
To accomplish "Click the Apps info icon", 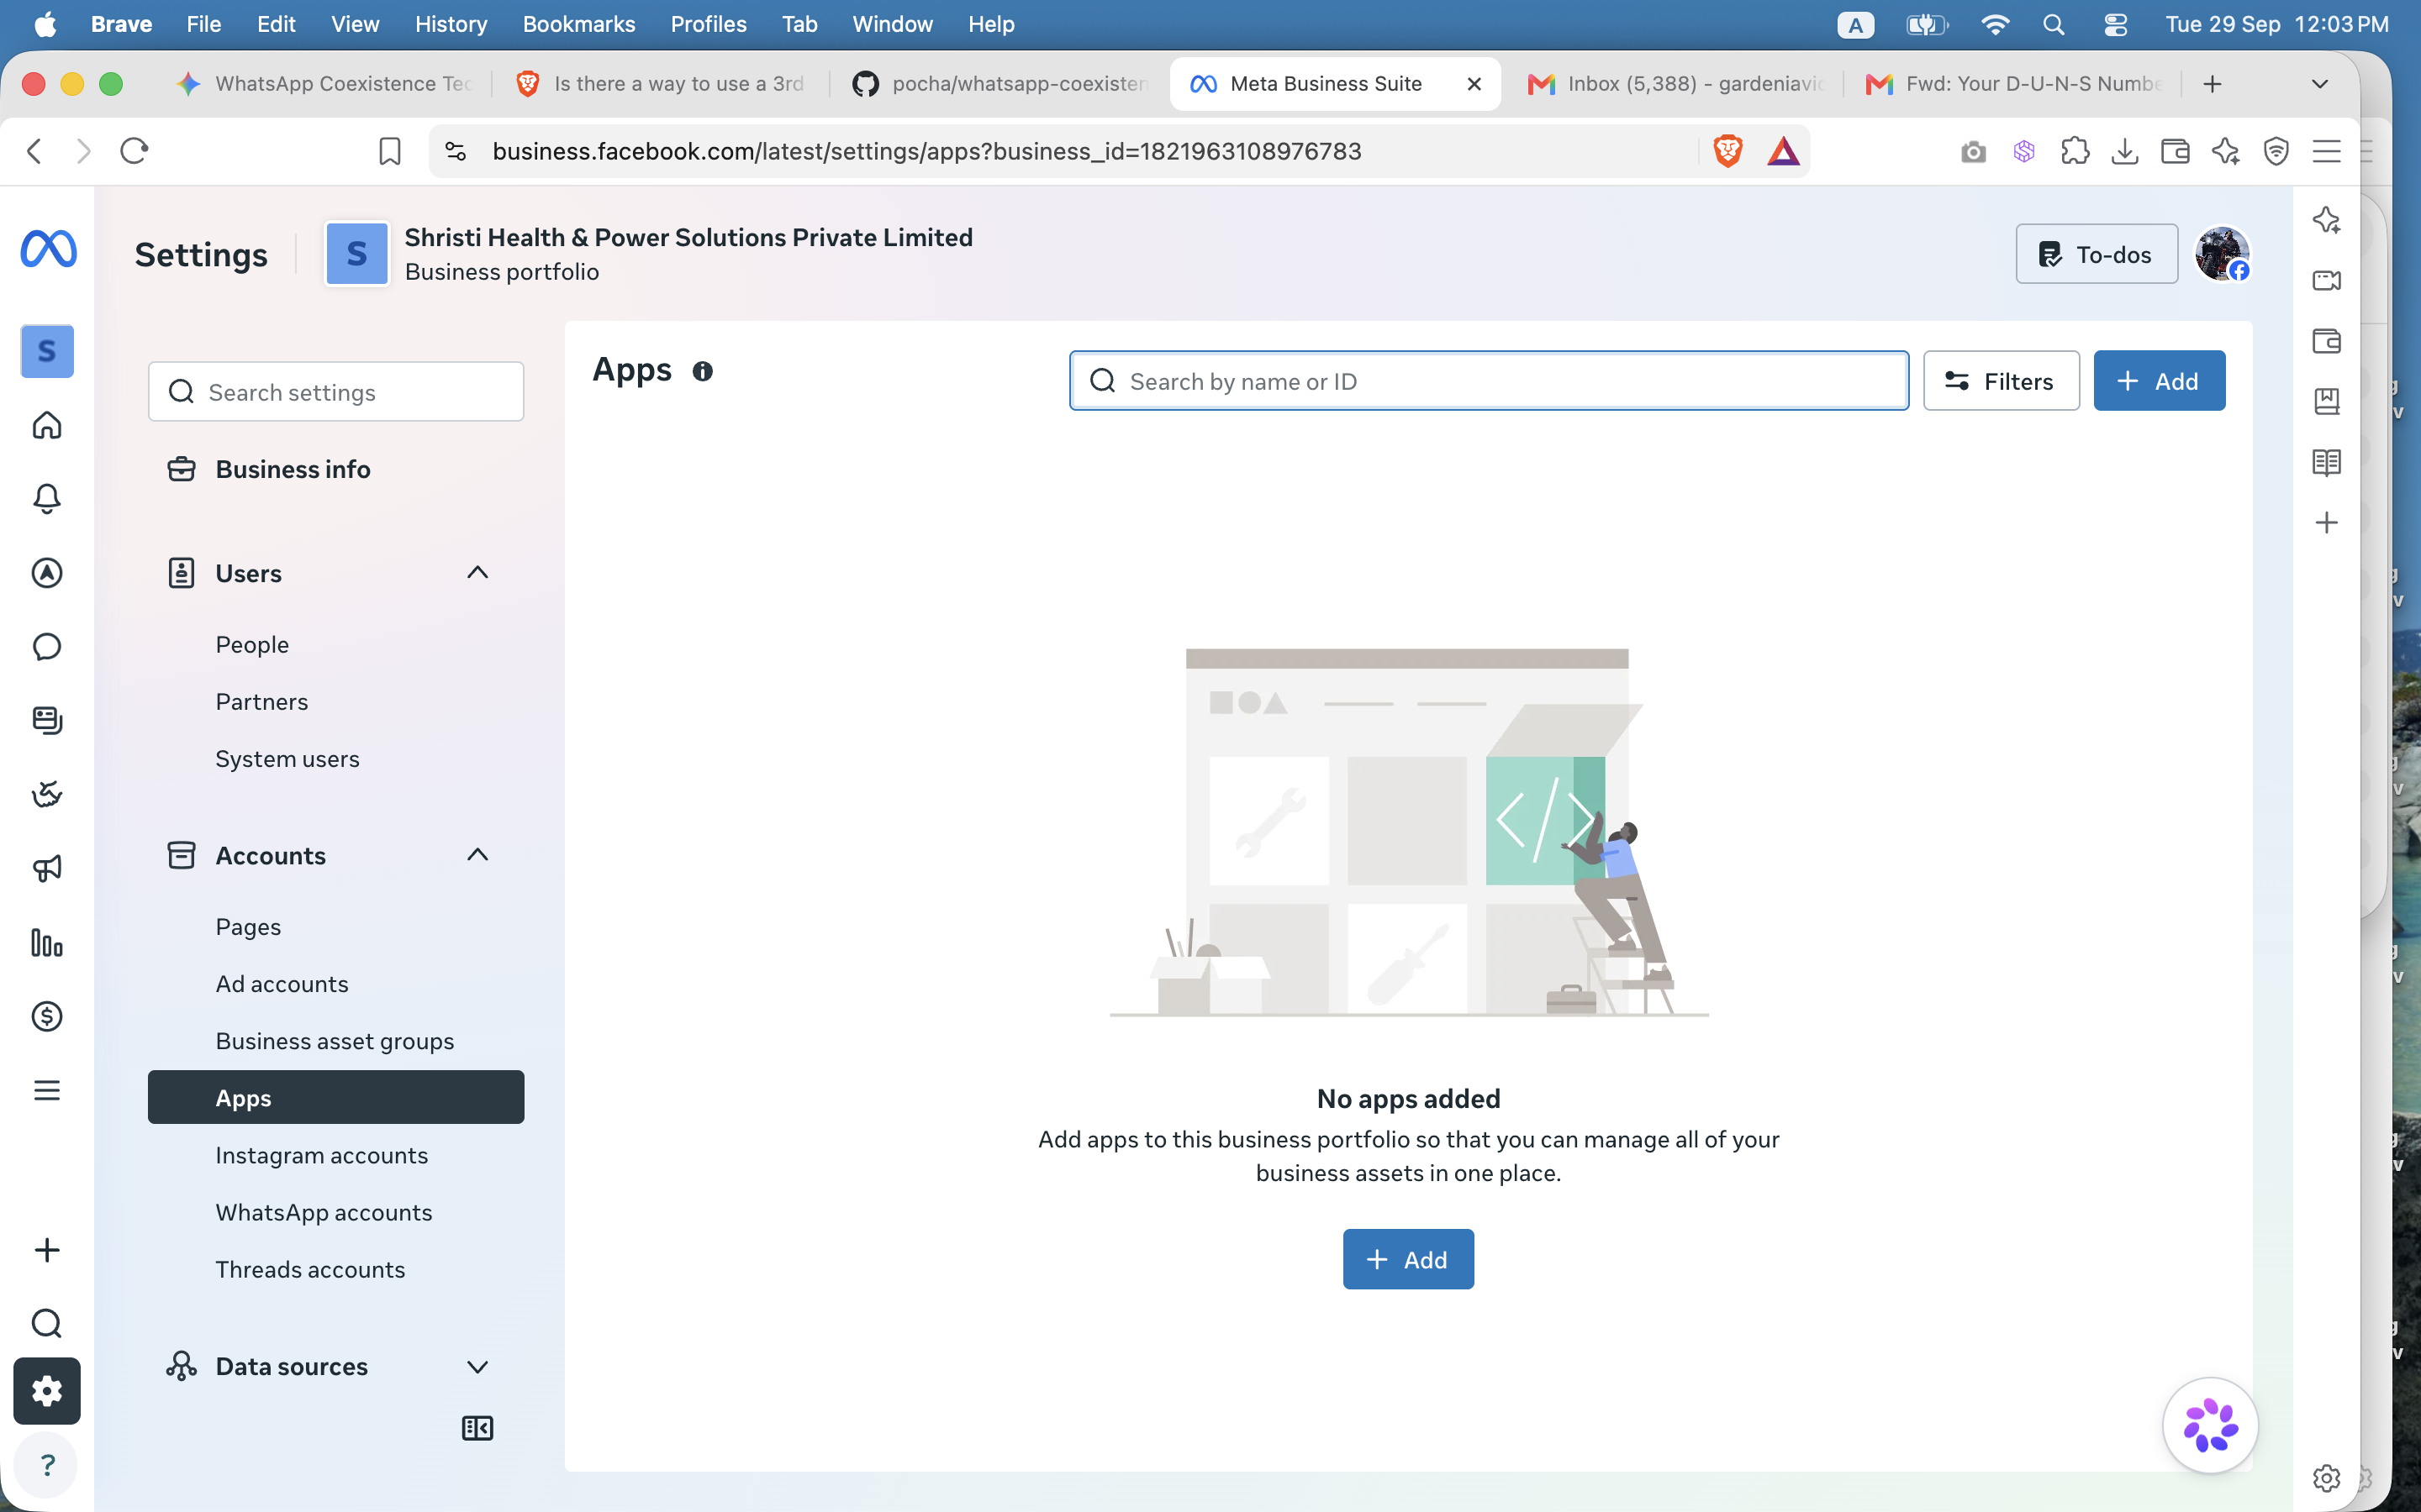I will tap(702, 371).
